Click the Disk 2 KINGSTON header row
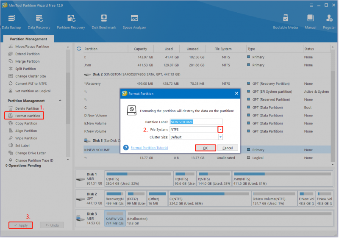The image size is (339, 238). pyautogui.click(x=207, y=74)
